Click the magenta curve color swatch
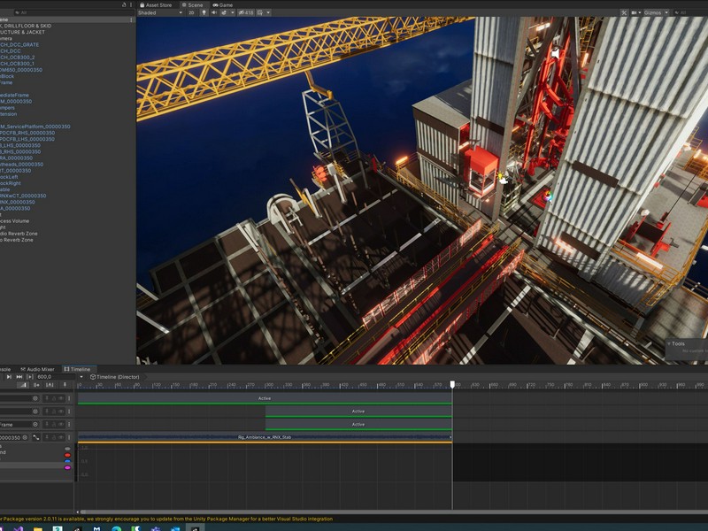This screenshot has width=708, height=531. tap(68, 468)
